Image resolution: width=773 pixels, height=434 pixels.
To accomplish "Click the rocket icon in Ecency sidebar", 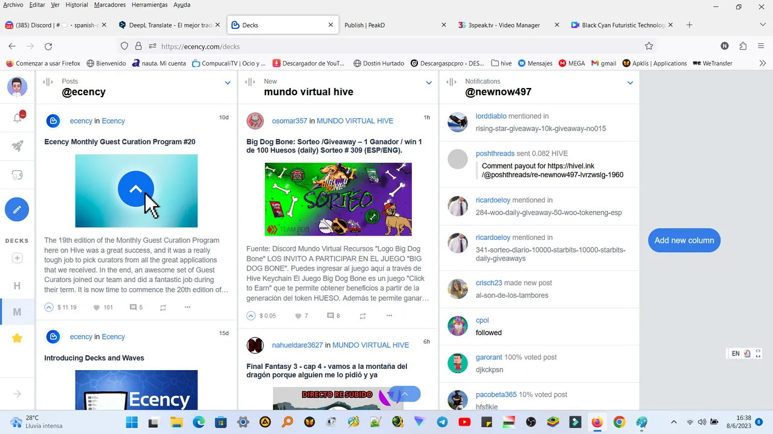I will pyautogui.click(x=18, y=146).
